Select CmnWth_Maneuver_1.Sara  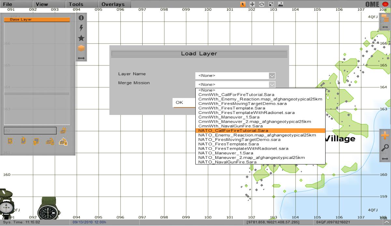(260, 117)
